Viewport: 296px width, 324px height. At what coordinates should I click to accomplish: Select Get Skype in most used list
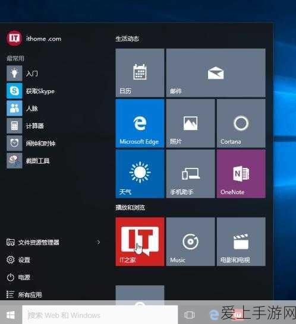pos(31,91)
